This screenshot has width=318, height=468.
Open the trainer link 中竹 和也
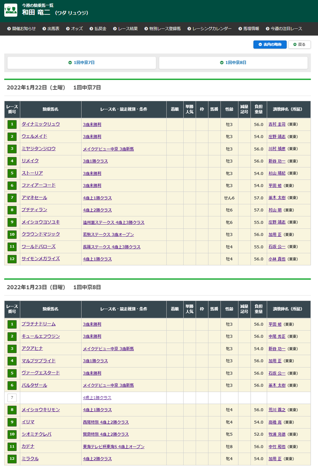277,447
